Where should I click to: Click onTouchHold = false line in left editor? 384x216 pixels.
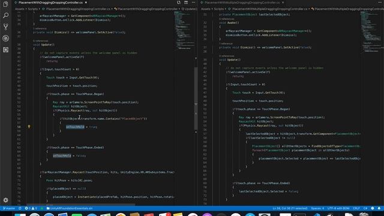coord(70,156)
